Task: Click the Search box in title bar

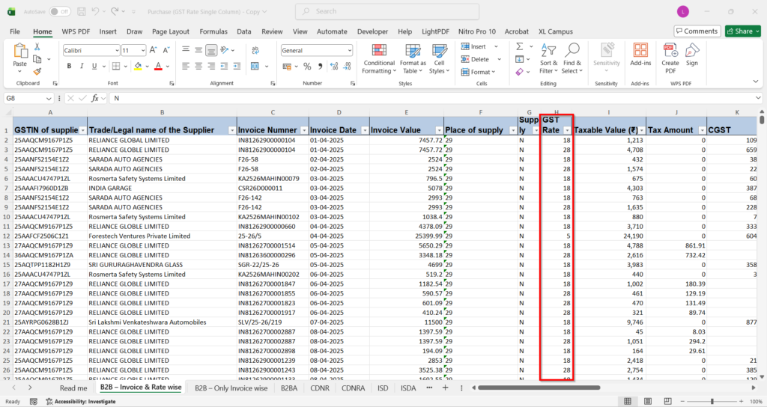Action: [387, 11]
